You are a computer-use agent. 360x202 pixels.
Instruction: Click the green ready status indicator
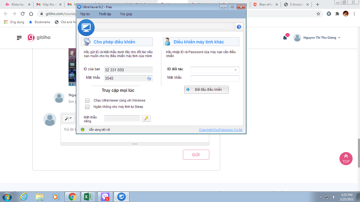click(x=83, y=130)
